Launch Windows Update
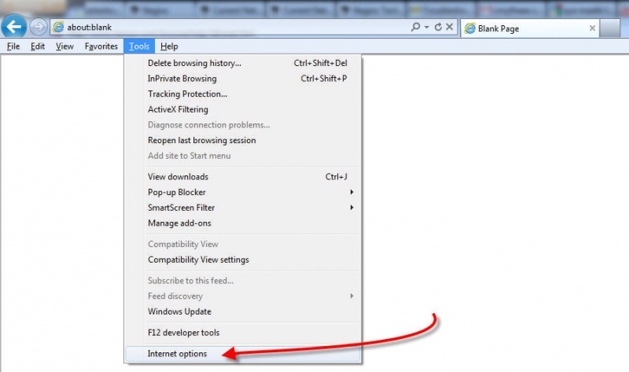Image resolution: width=629 pixels, height=372 pixels. coord(242,311)
